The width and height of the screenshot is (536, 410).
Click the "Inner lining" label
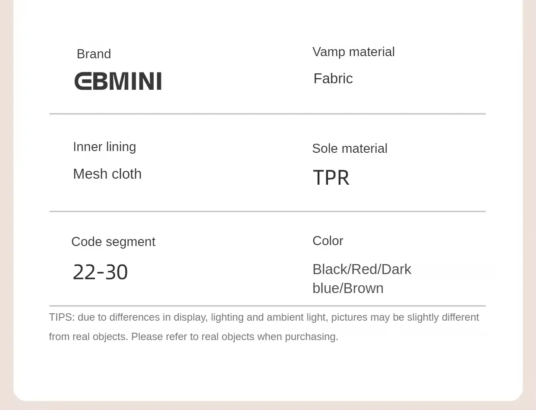[x=104, y=147]
